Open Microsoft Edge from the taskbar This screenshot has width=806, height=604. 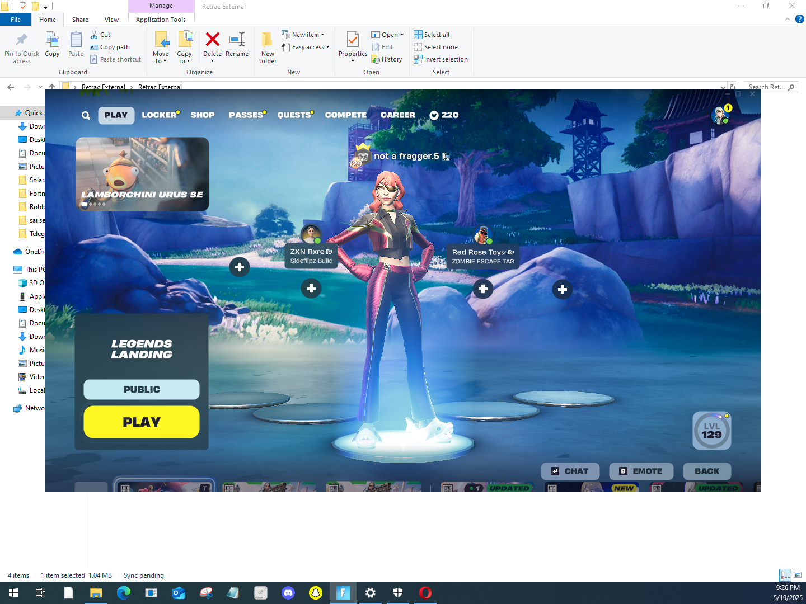pyautogui.click(x=124, y=593)
